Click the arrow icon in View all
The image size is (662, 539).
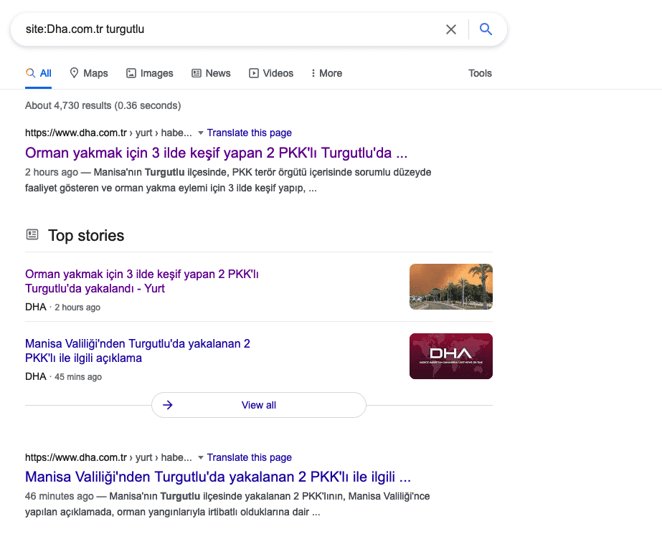coord(168,405)
